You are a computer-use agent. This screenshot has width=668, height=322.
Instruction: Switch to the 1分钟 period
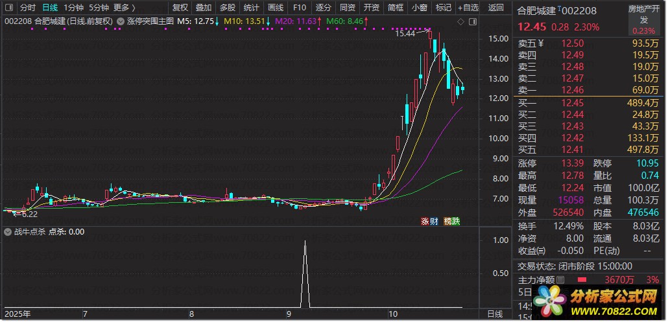pyautogui.click(x=74, y=7)
